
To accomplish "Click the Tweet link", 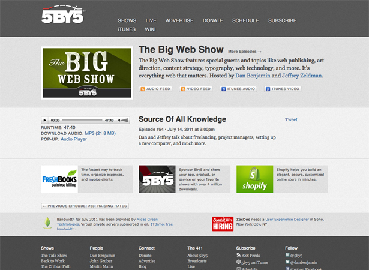I will 291,119.
